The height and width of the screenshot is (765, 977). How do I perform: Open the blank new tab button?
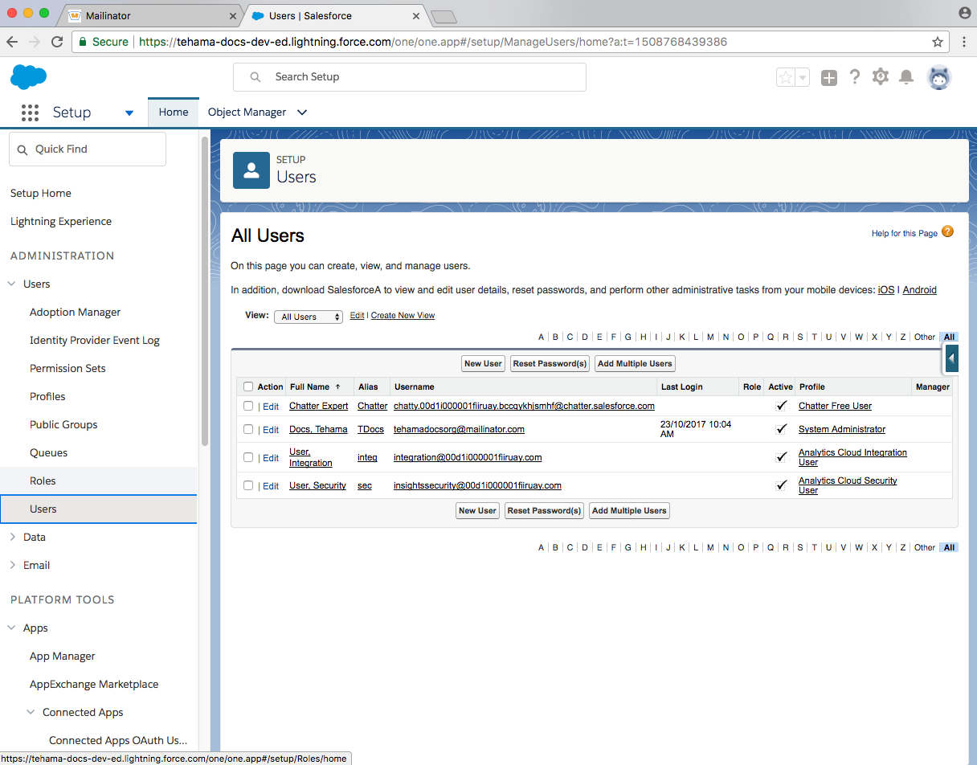(x=443, y=16)
